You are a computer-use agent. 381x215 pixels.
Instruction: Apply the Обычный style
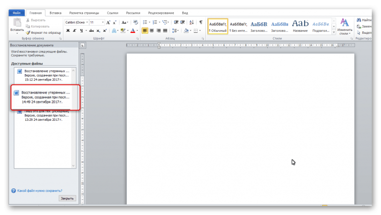[x=218, y=26]
